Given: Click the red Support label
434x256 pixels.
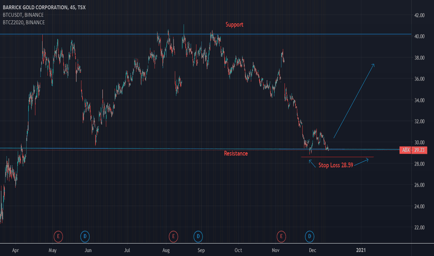Looking at the screenshot, I should point(234,25).
